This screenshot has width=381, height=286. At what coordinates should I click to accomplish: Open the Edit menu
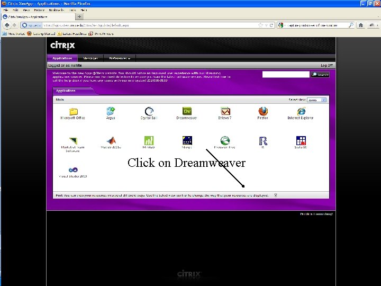pyautogui.click(x=15, y=10)
